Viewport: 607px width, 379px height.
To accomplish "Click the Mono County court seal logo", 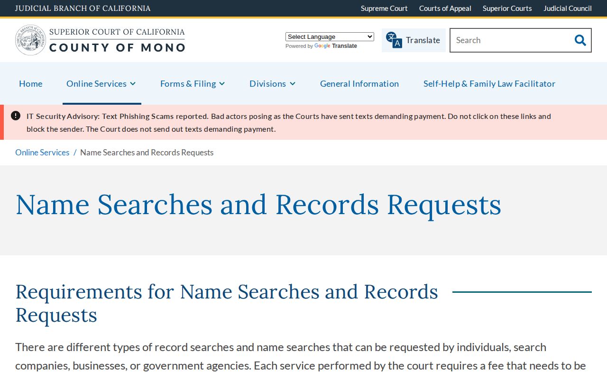I will coord(31,40).
